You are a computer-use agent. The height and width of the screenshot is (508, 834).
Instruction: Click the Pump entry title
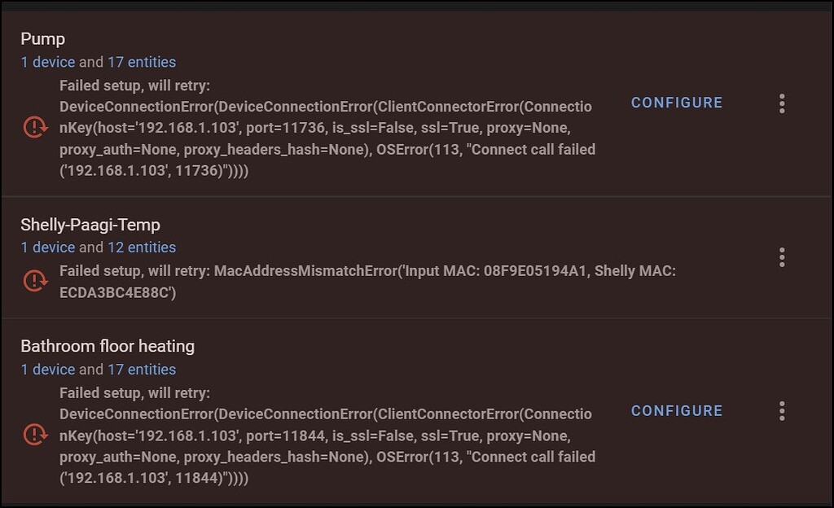[x=42, y=39]
